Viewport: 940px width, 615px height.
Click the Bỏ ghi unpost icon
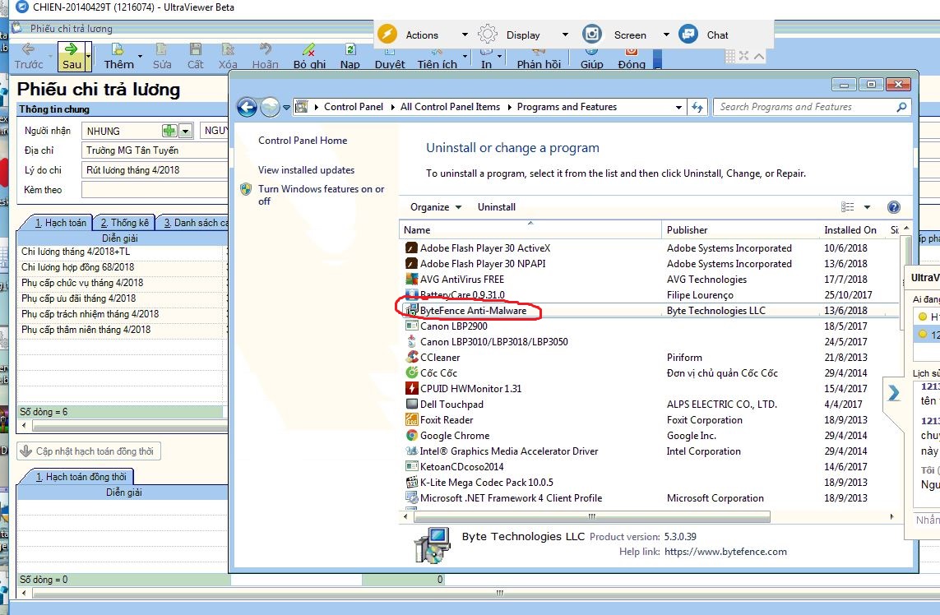click(x=309, y=50)
